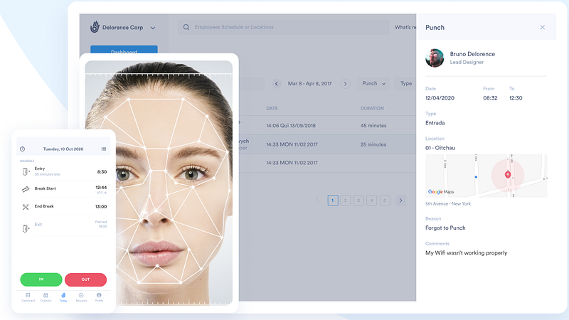Go to pagination page 5
The width and height of the screenshot is (569, 320).
pos(385,201)
